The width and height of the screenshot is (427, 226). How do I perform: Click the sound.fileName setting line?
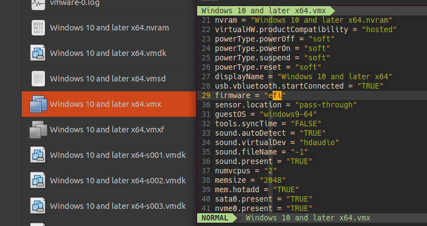(x=261, y=152)
